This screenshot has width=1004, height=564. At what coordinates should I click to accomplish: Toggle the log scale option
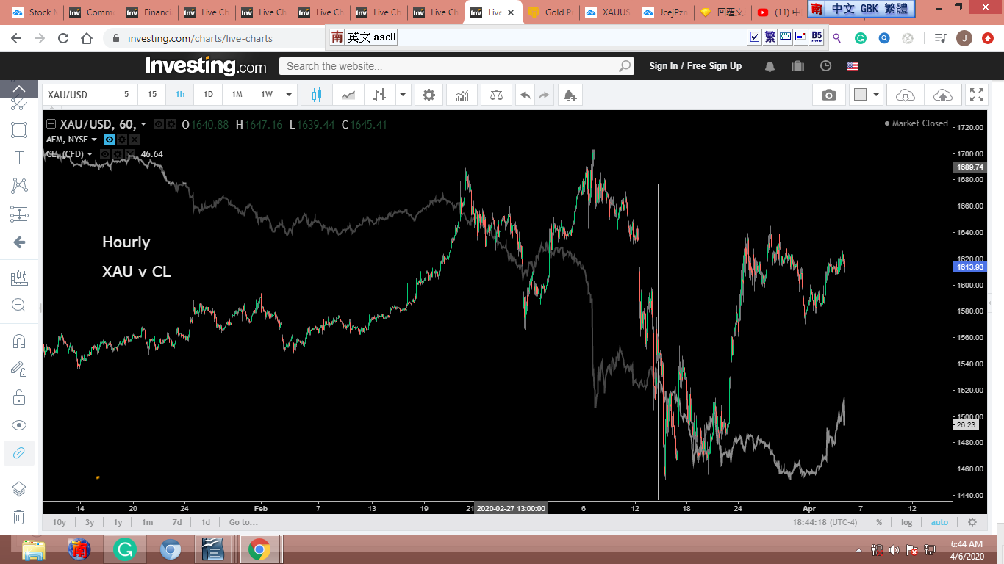pyautogui.click(x=907, y=522)
